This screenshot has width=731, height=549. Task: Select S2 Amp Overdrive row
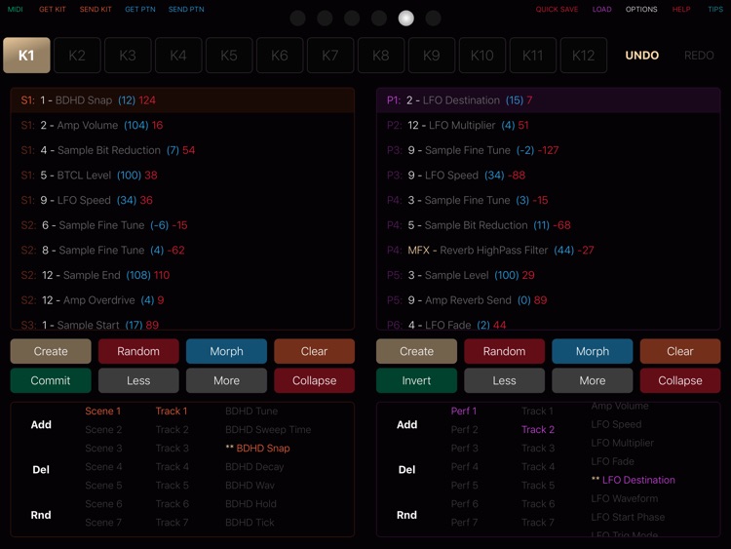pos(182,300)
